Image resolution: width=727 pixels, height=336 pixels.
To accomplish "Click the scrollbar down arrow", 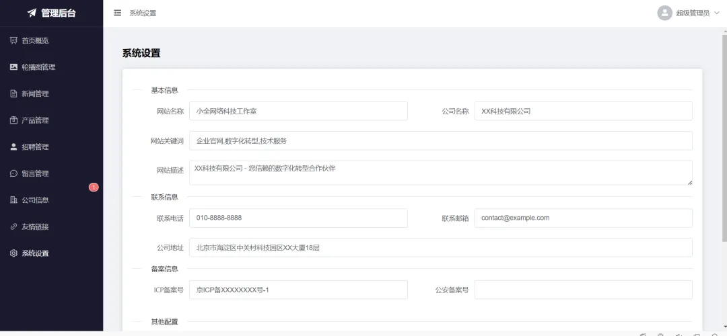I will point(724,328).
